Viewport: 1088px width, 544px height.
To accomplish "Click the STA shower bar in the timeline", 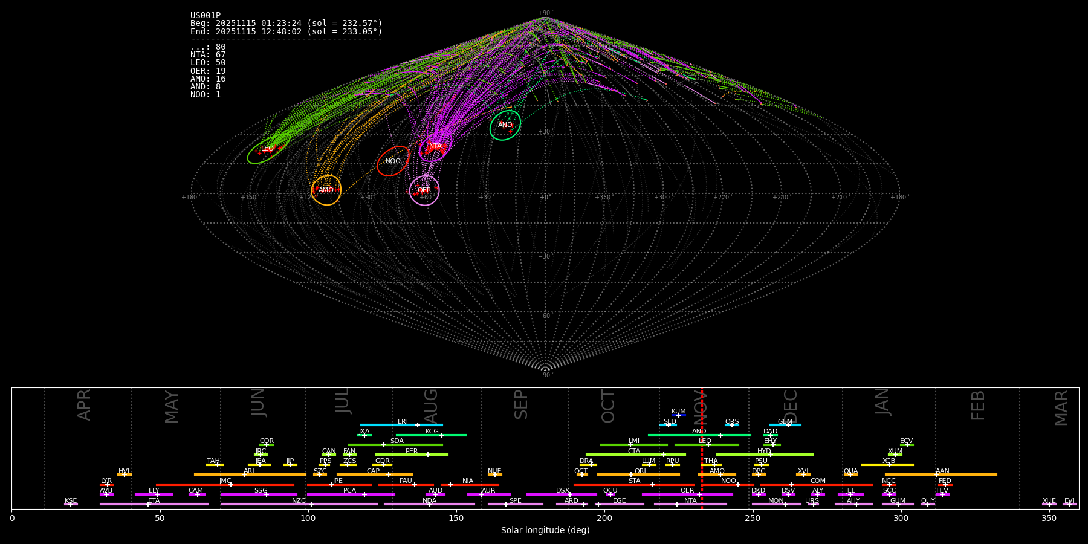I will pos(634,484).
